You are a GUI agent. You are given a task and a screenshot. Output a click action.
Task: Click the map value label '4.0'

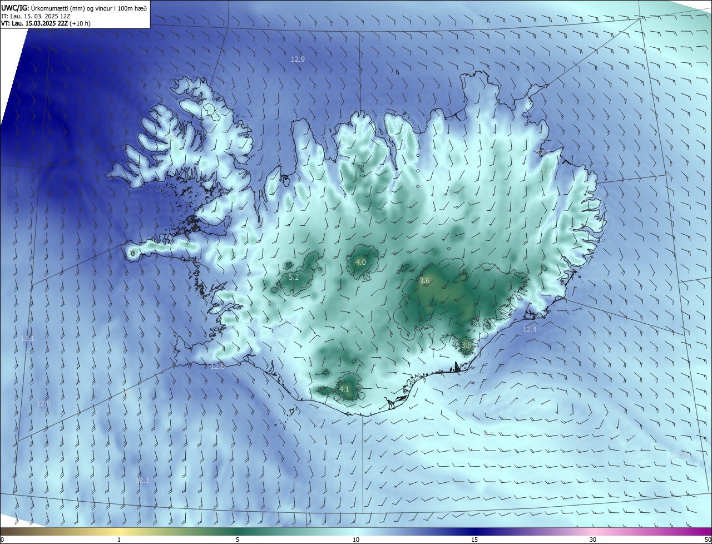click(x=361, y=262)
